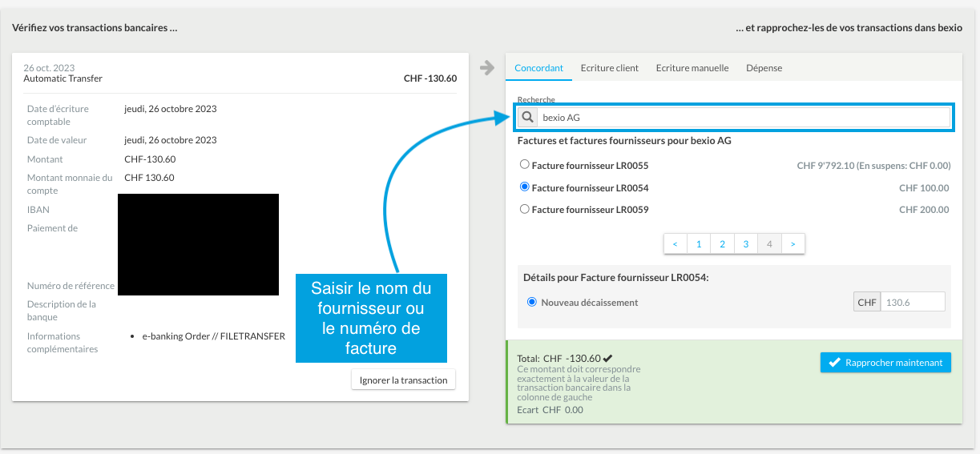This screenshot has height=454, width=980.
Task: Click the Recherche field containing bexio AG
Action: (x=743, y=118)
